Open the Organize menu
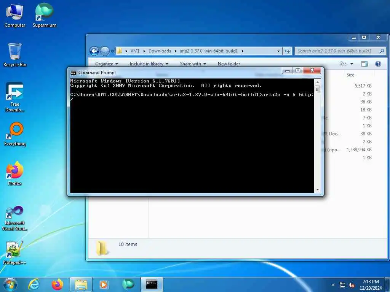This screenshot has width=390, height=292. pyautogui.click(x=107, y=64)
